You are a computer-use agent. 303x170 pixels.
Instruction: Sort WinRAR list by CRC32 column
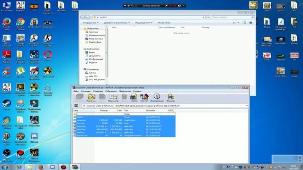pos(171,110)
